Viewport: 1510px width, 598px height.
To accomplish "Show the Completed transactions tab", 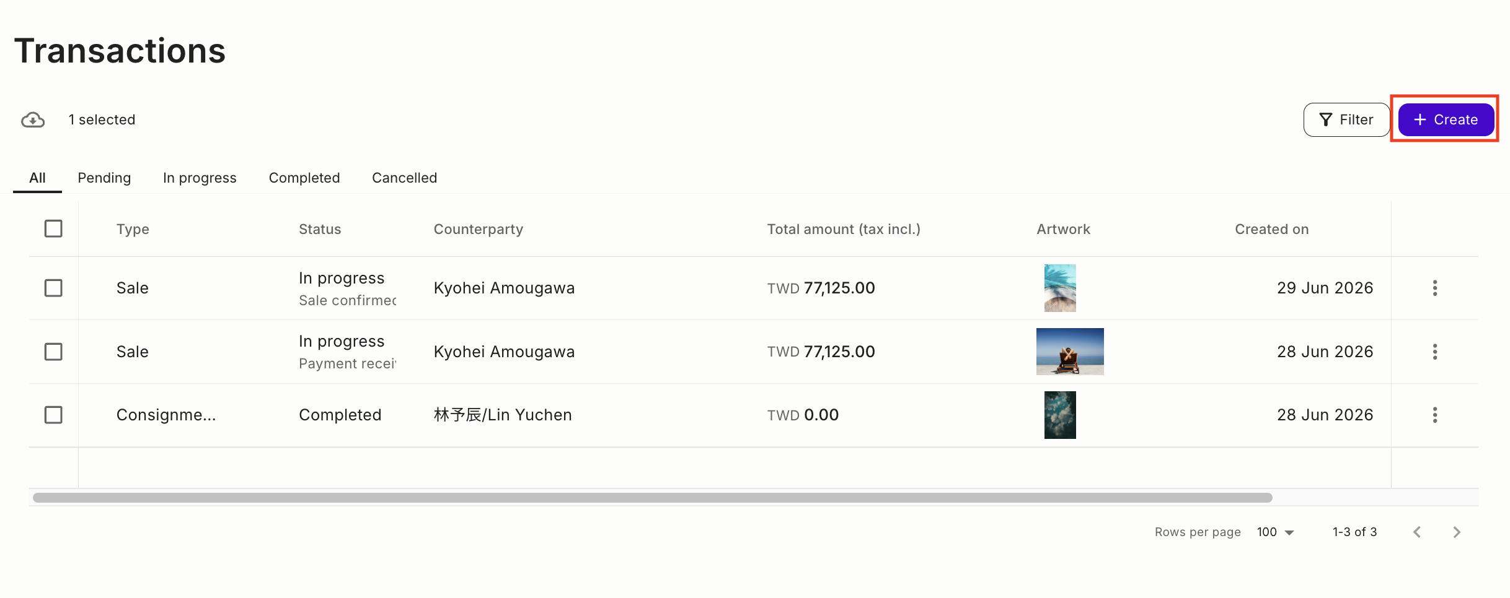I will (304, 178).
